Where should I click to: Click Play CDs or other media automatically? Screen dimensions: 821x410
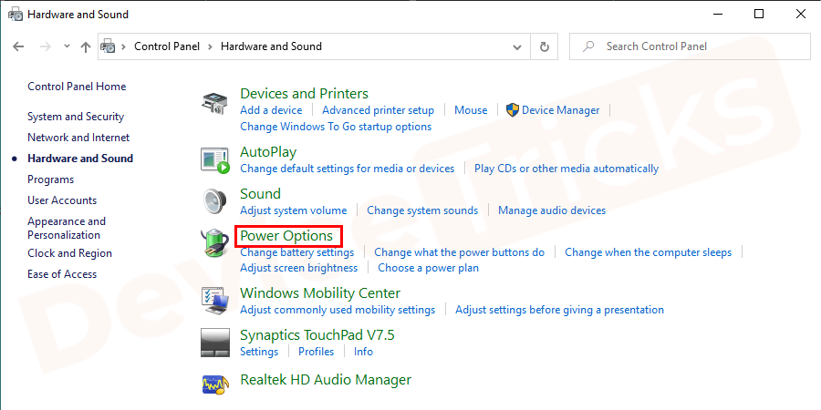point(566,169)
